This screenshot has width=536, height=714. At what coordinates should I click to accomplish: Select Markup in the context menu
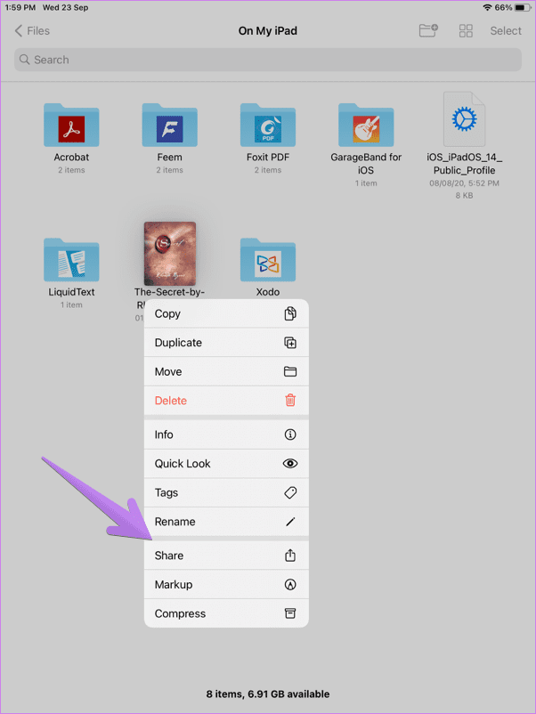[x=226, y=585]
